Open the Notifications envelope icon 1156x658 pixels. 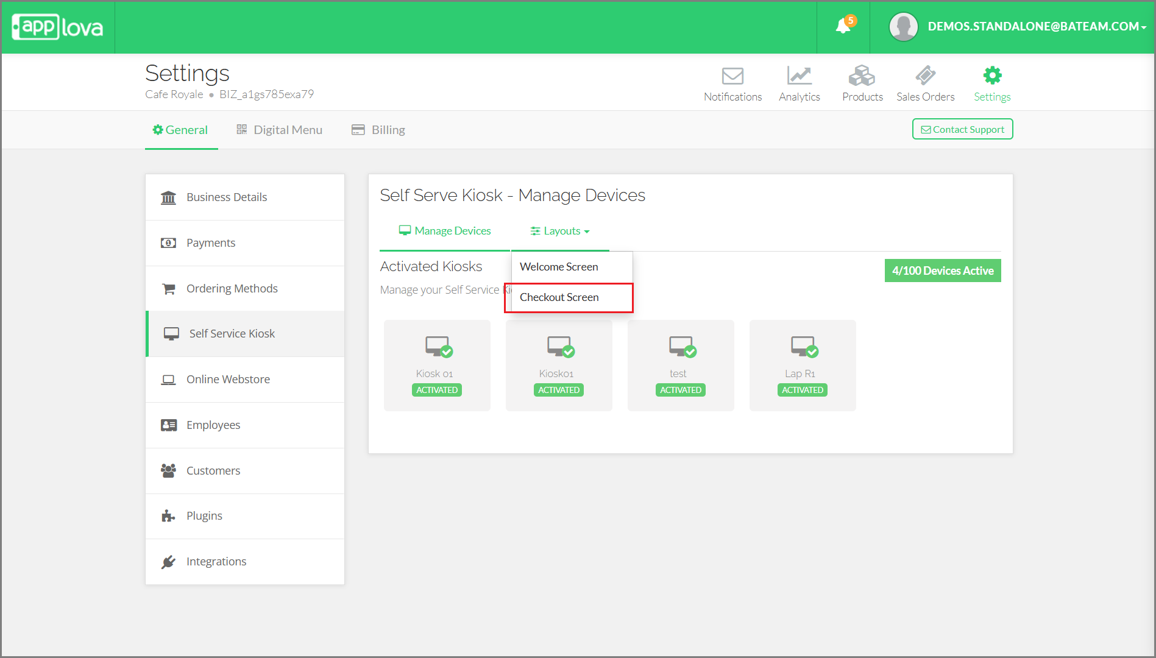point(732,76)
